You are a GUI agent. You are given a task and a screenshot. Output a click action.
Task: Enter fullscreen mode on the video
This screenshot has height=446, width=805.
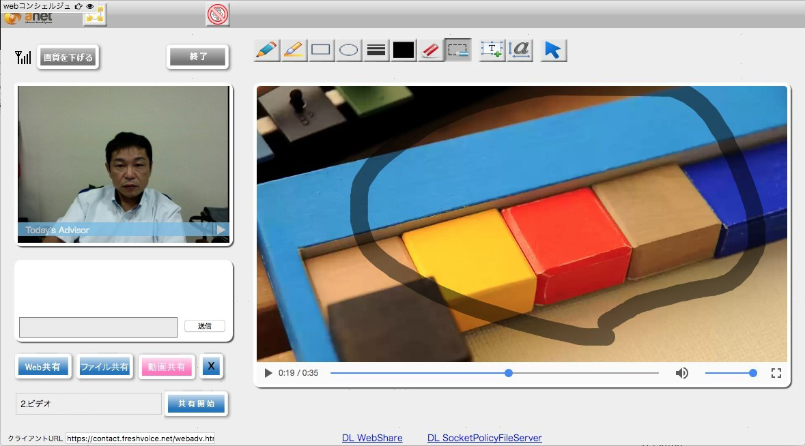776,373
